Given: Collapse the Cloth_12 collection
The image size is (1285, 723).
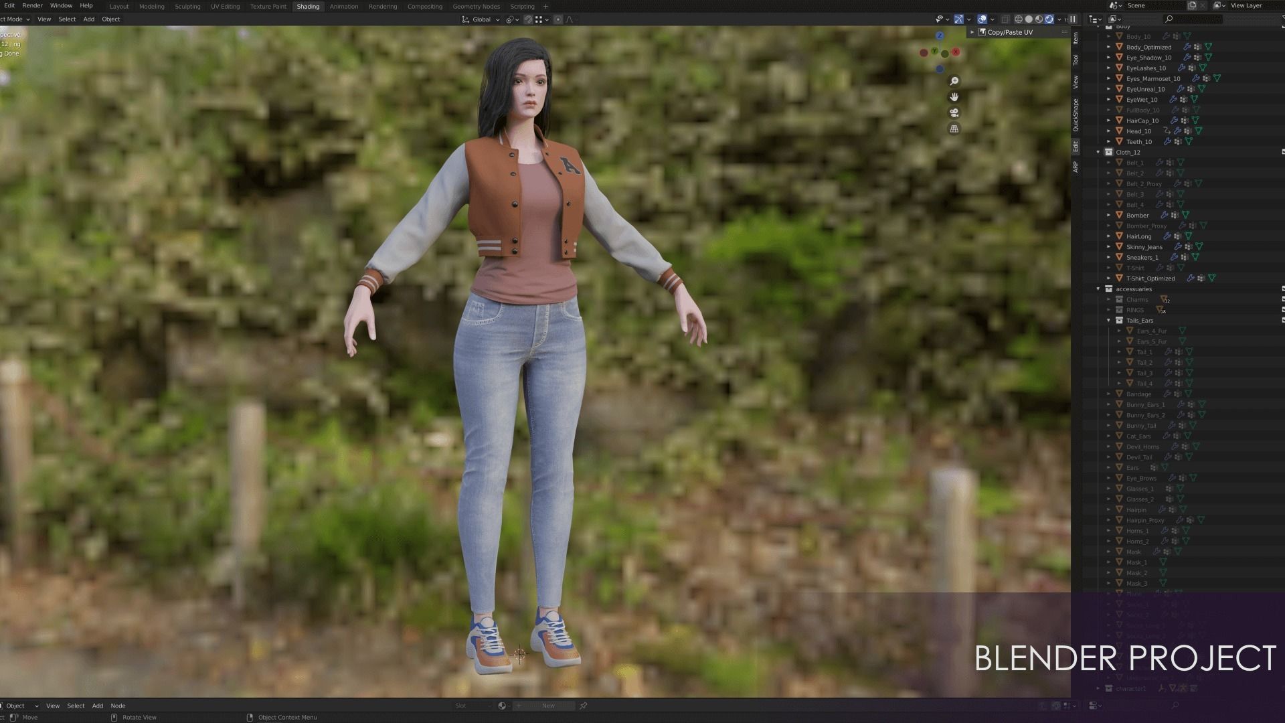Looking at the screenshot, I should 1098,152.
